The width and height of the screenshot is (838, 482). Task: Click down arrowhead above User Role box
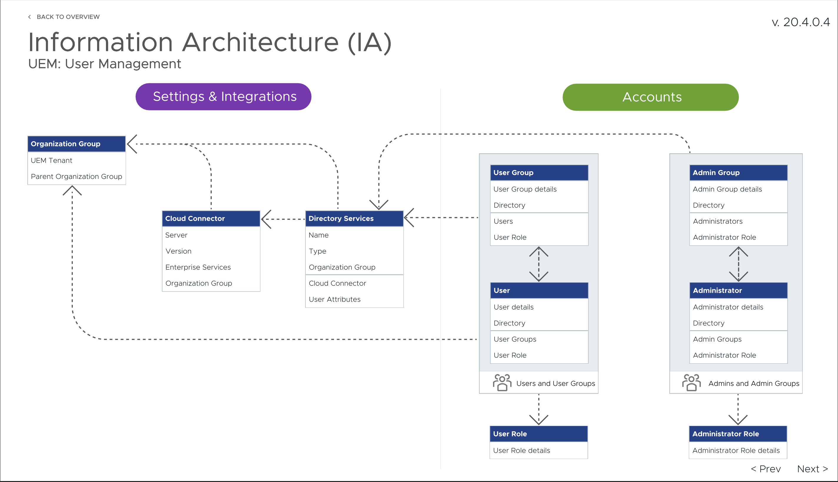(538, 419)
